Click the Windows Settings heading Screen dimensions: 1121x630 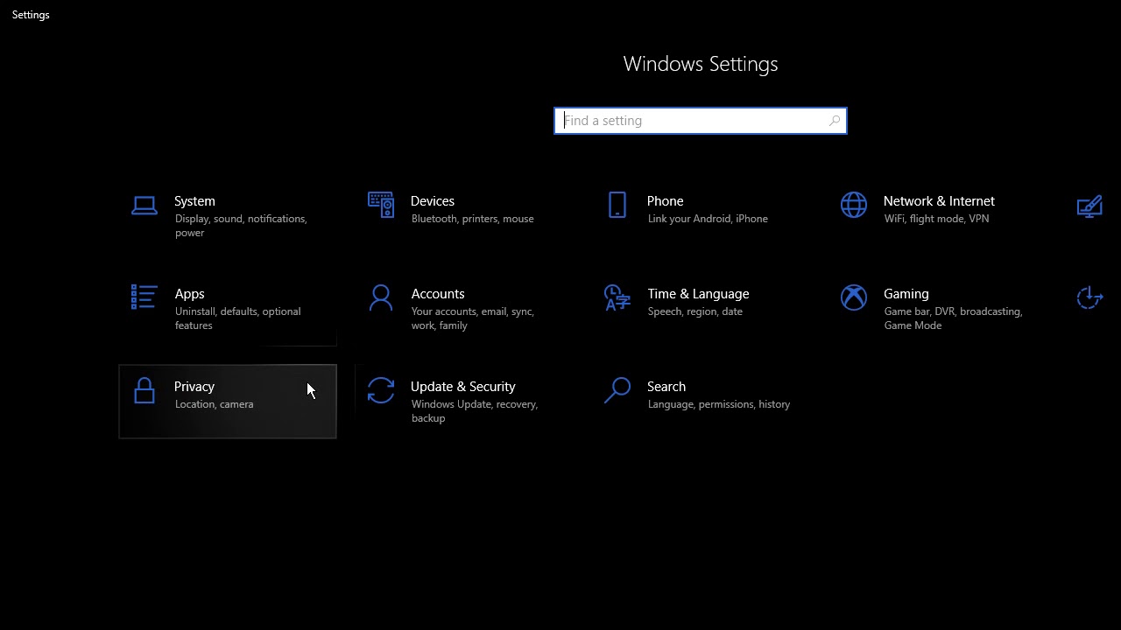701,64
